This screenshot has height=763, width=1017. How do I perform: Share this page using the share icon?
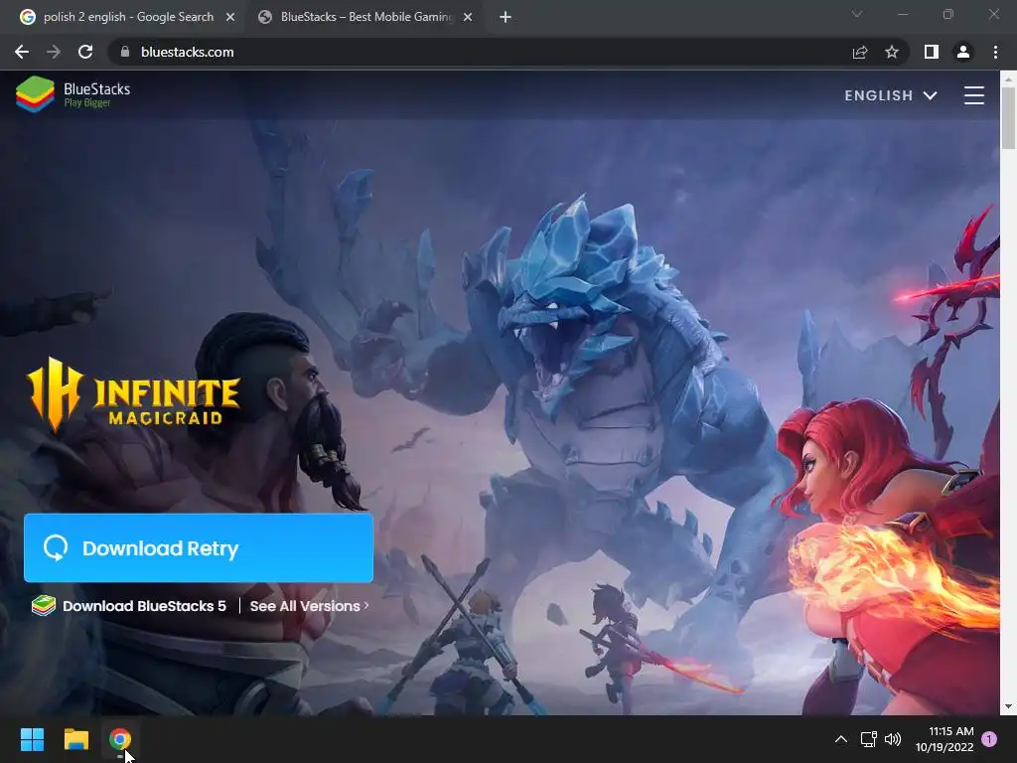(x=860, y=52)
